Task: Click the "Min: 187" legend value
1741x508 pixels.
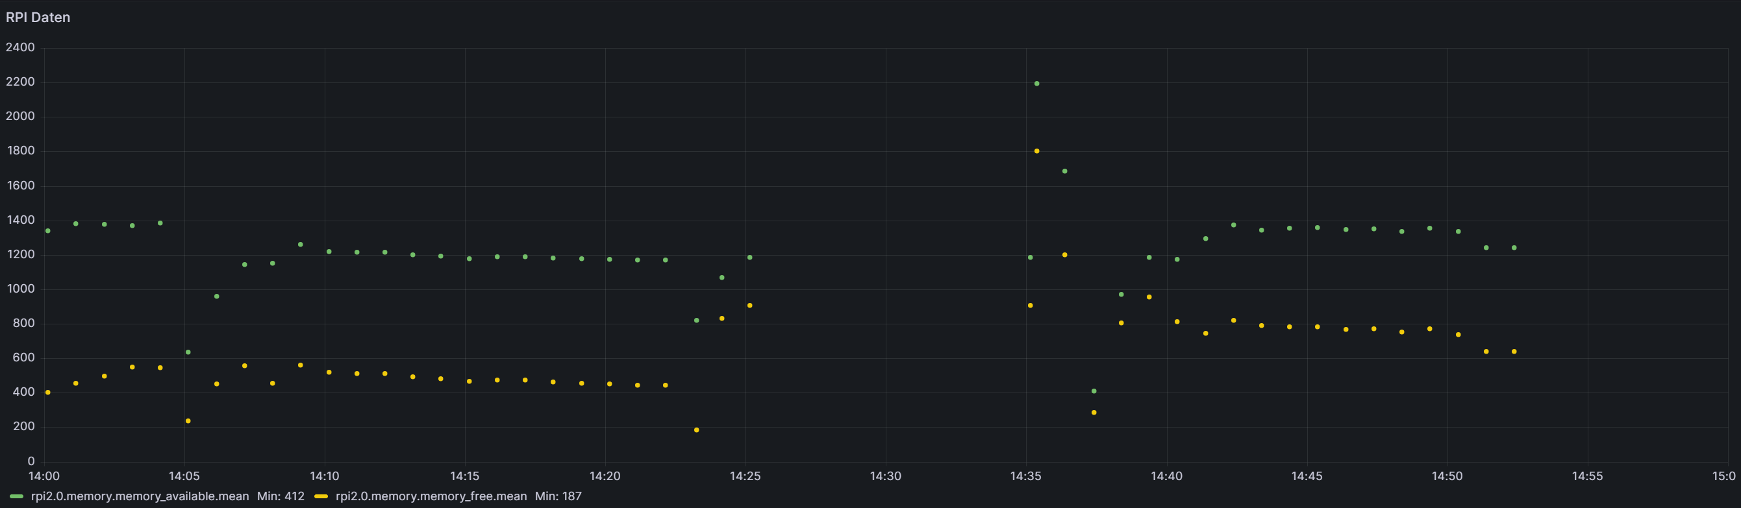Action: pos(558,496)
